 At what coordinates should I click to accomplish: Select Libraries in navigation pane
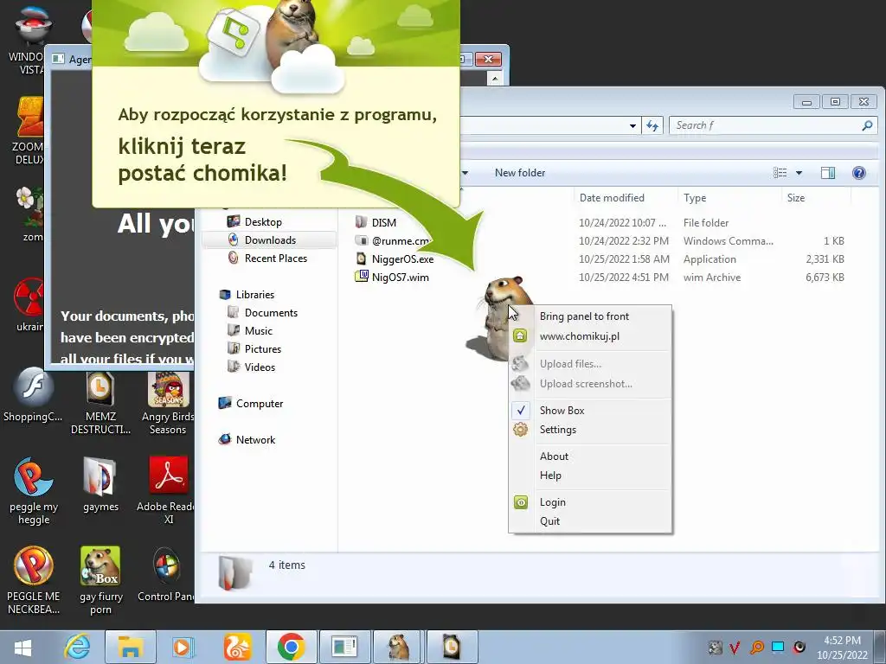point(255,295)
